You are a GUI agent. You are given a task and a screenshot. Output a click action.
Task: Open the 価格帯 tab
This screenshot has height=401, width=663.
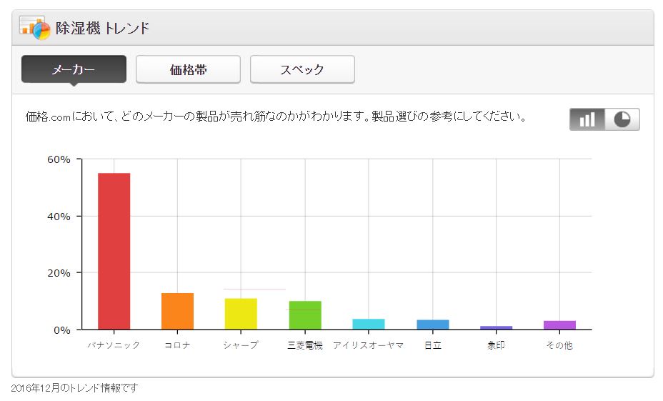(x=188, y=69)
